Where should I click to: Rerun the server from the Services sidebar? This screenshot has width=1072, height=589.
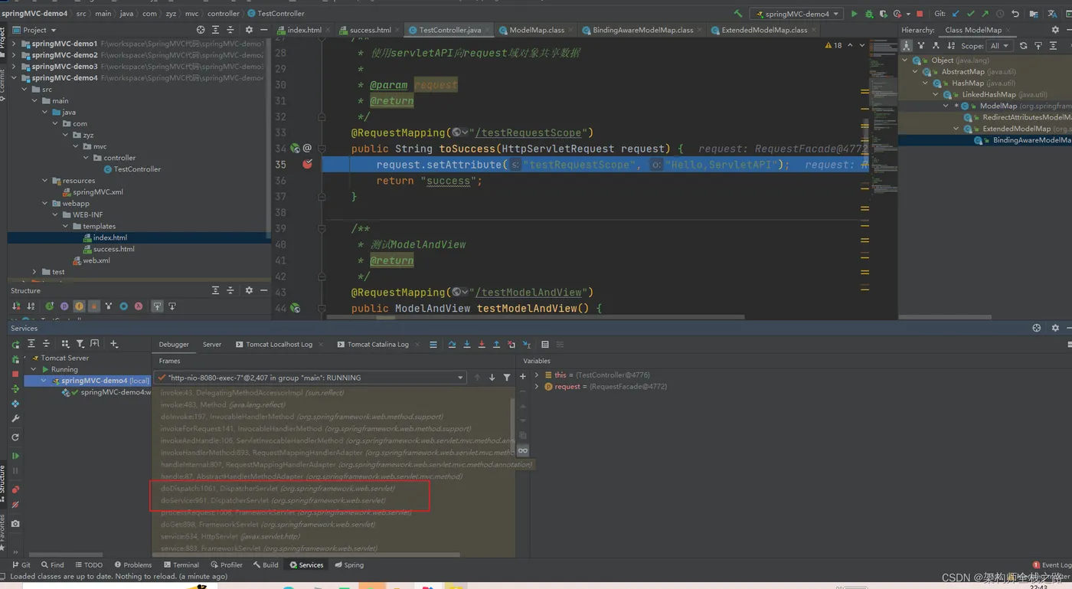coord(15,345)
